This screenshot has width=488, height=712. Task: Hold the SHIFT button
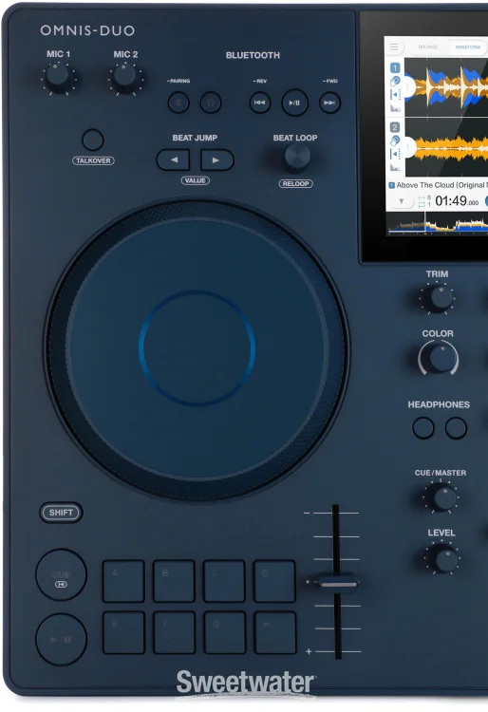pos(62,513)
